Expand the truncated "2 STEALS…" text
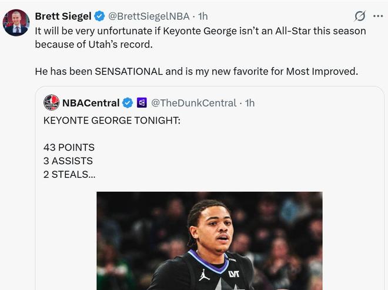 click(68, 174)
